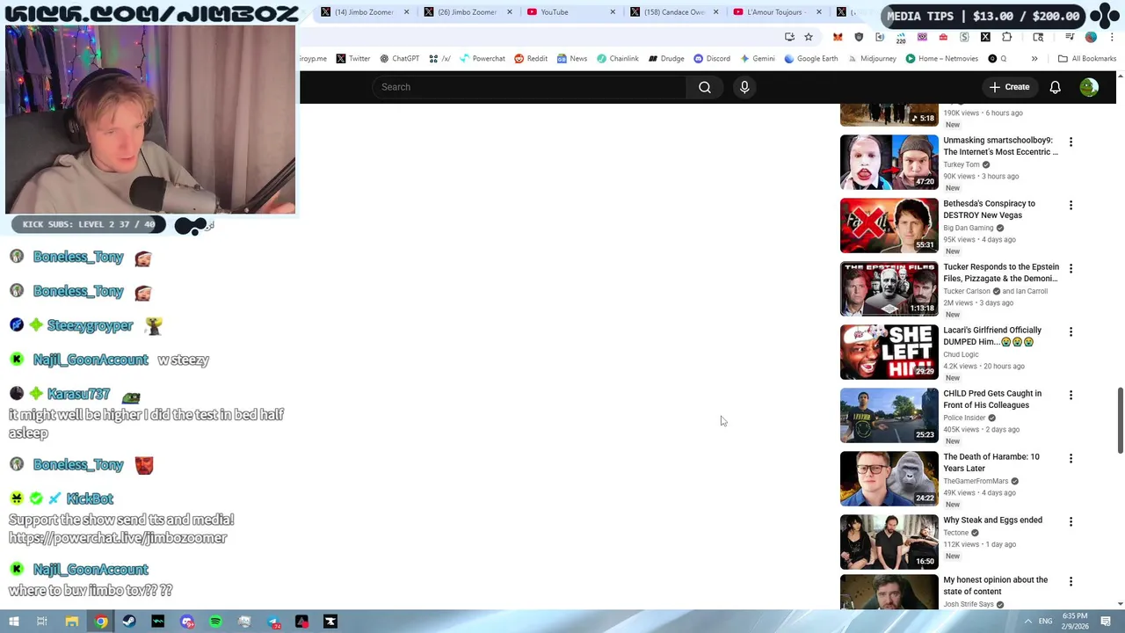Open Windows Start menu
The image size is (1125, 633).
[x=14, y=622]
